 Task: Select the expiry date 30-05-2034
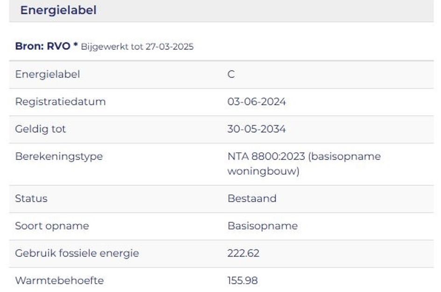tap(257, 129)
